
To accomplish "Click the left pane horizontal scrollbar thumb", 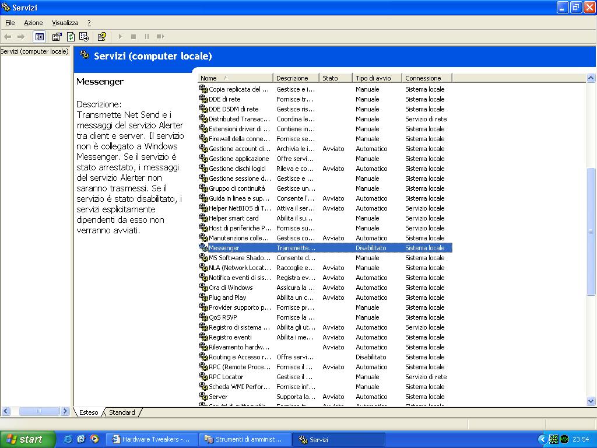I will click(x=39, y=411).
